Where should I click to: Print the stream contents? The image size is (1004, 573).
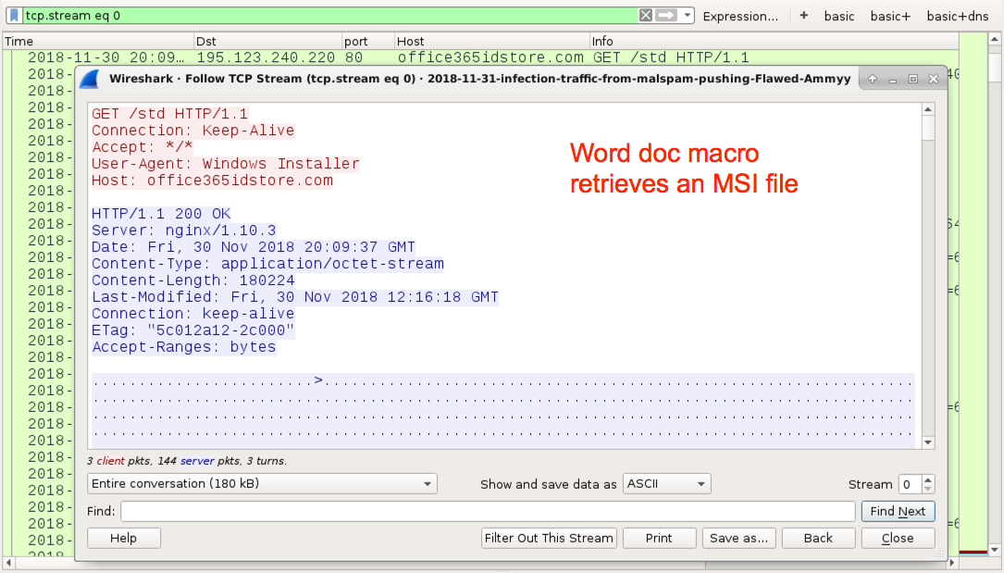click(x=659, y=538)
